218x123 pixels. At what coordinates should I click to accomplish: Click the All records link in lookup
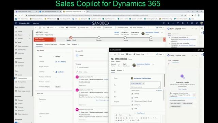pyautogui.click(x=159, y=90)
